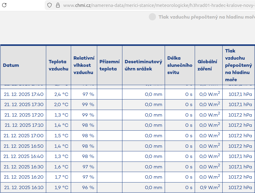Click the Desetiminutový úhrn srážek header

143,65
